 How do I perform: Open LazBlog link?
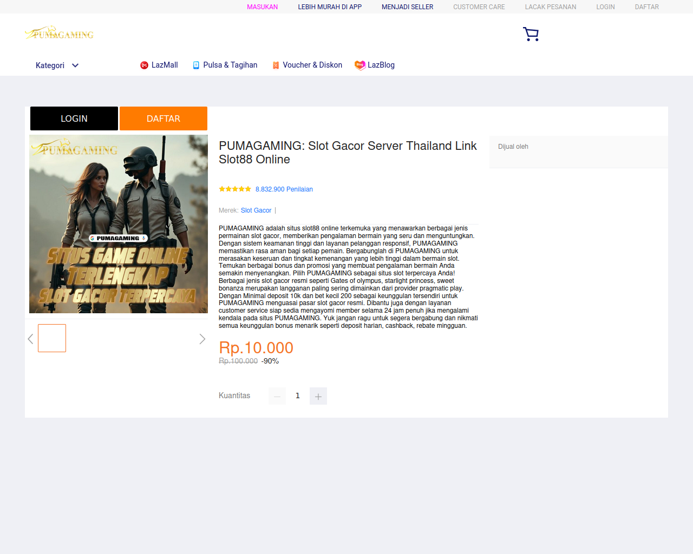point(381,65)
